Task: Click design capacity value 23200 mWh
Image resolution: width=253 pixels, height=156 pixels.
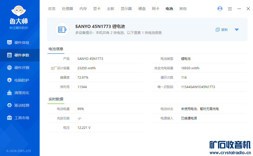Action: pos(87,68)
